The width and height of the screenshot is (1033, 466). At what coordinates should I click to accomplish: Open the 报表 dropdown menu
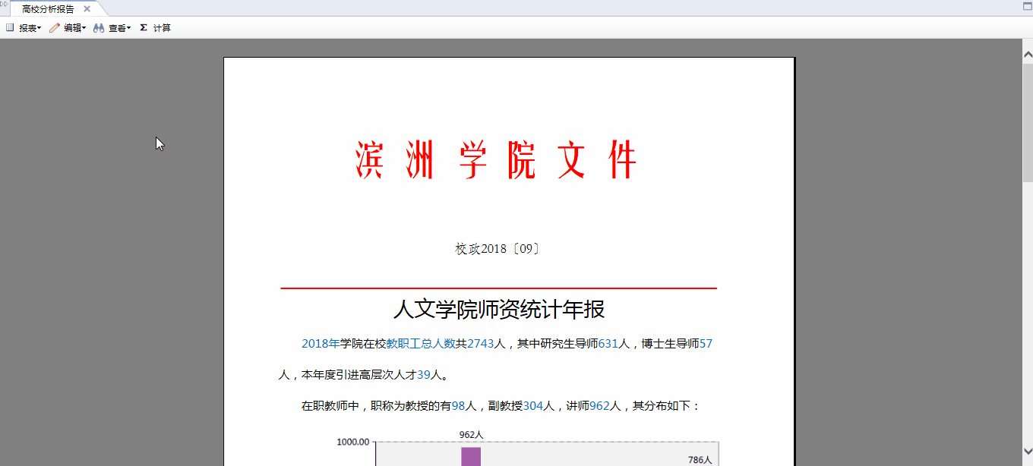click(30, 27)
